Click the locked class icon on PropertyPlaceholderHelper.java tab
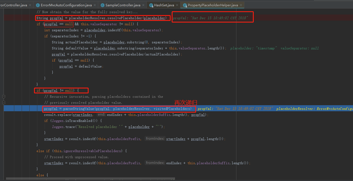The height and width of the screenshot is (181, 353). pos(185,5)
